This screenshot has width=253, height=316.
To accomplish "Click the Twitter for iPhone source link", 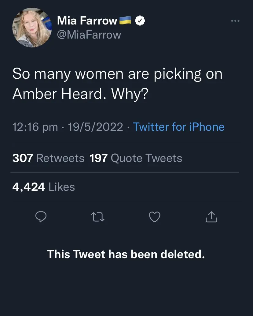I will click(179, 127).
